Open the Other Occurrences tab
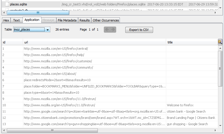 pyautogui.click(x=106, y=20)
